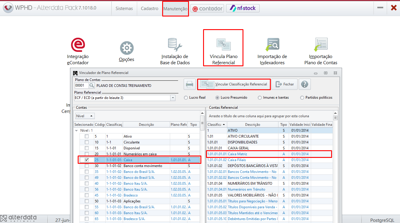This screenshot has width=400, height=223.
Task: Click the printer icon button
Action: (x=190, y=84)
